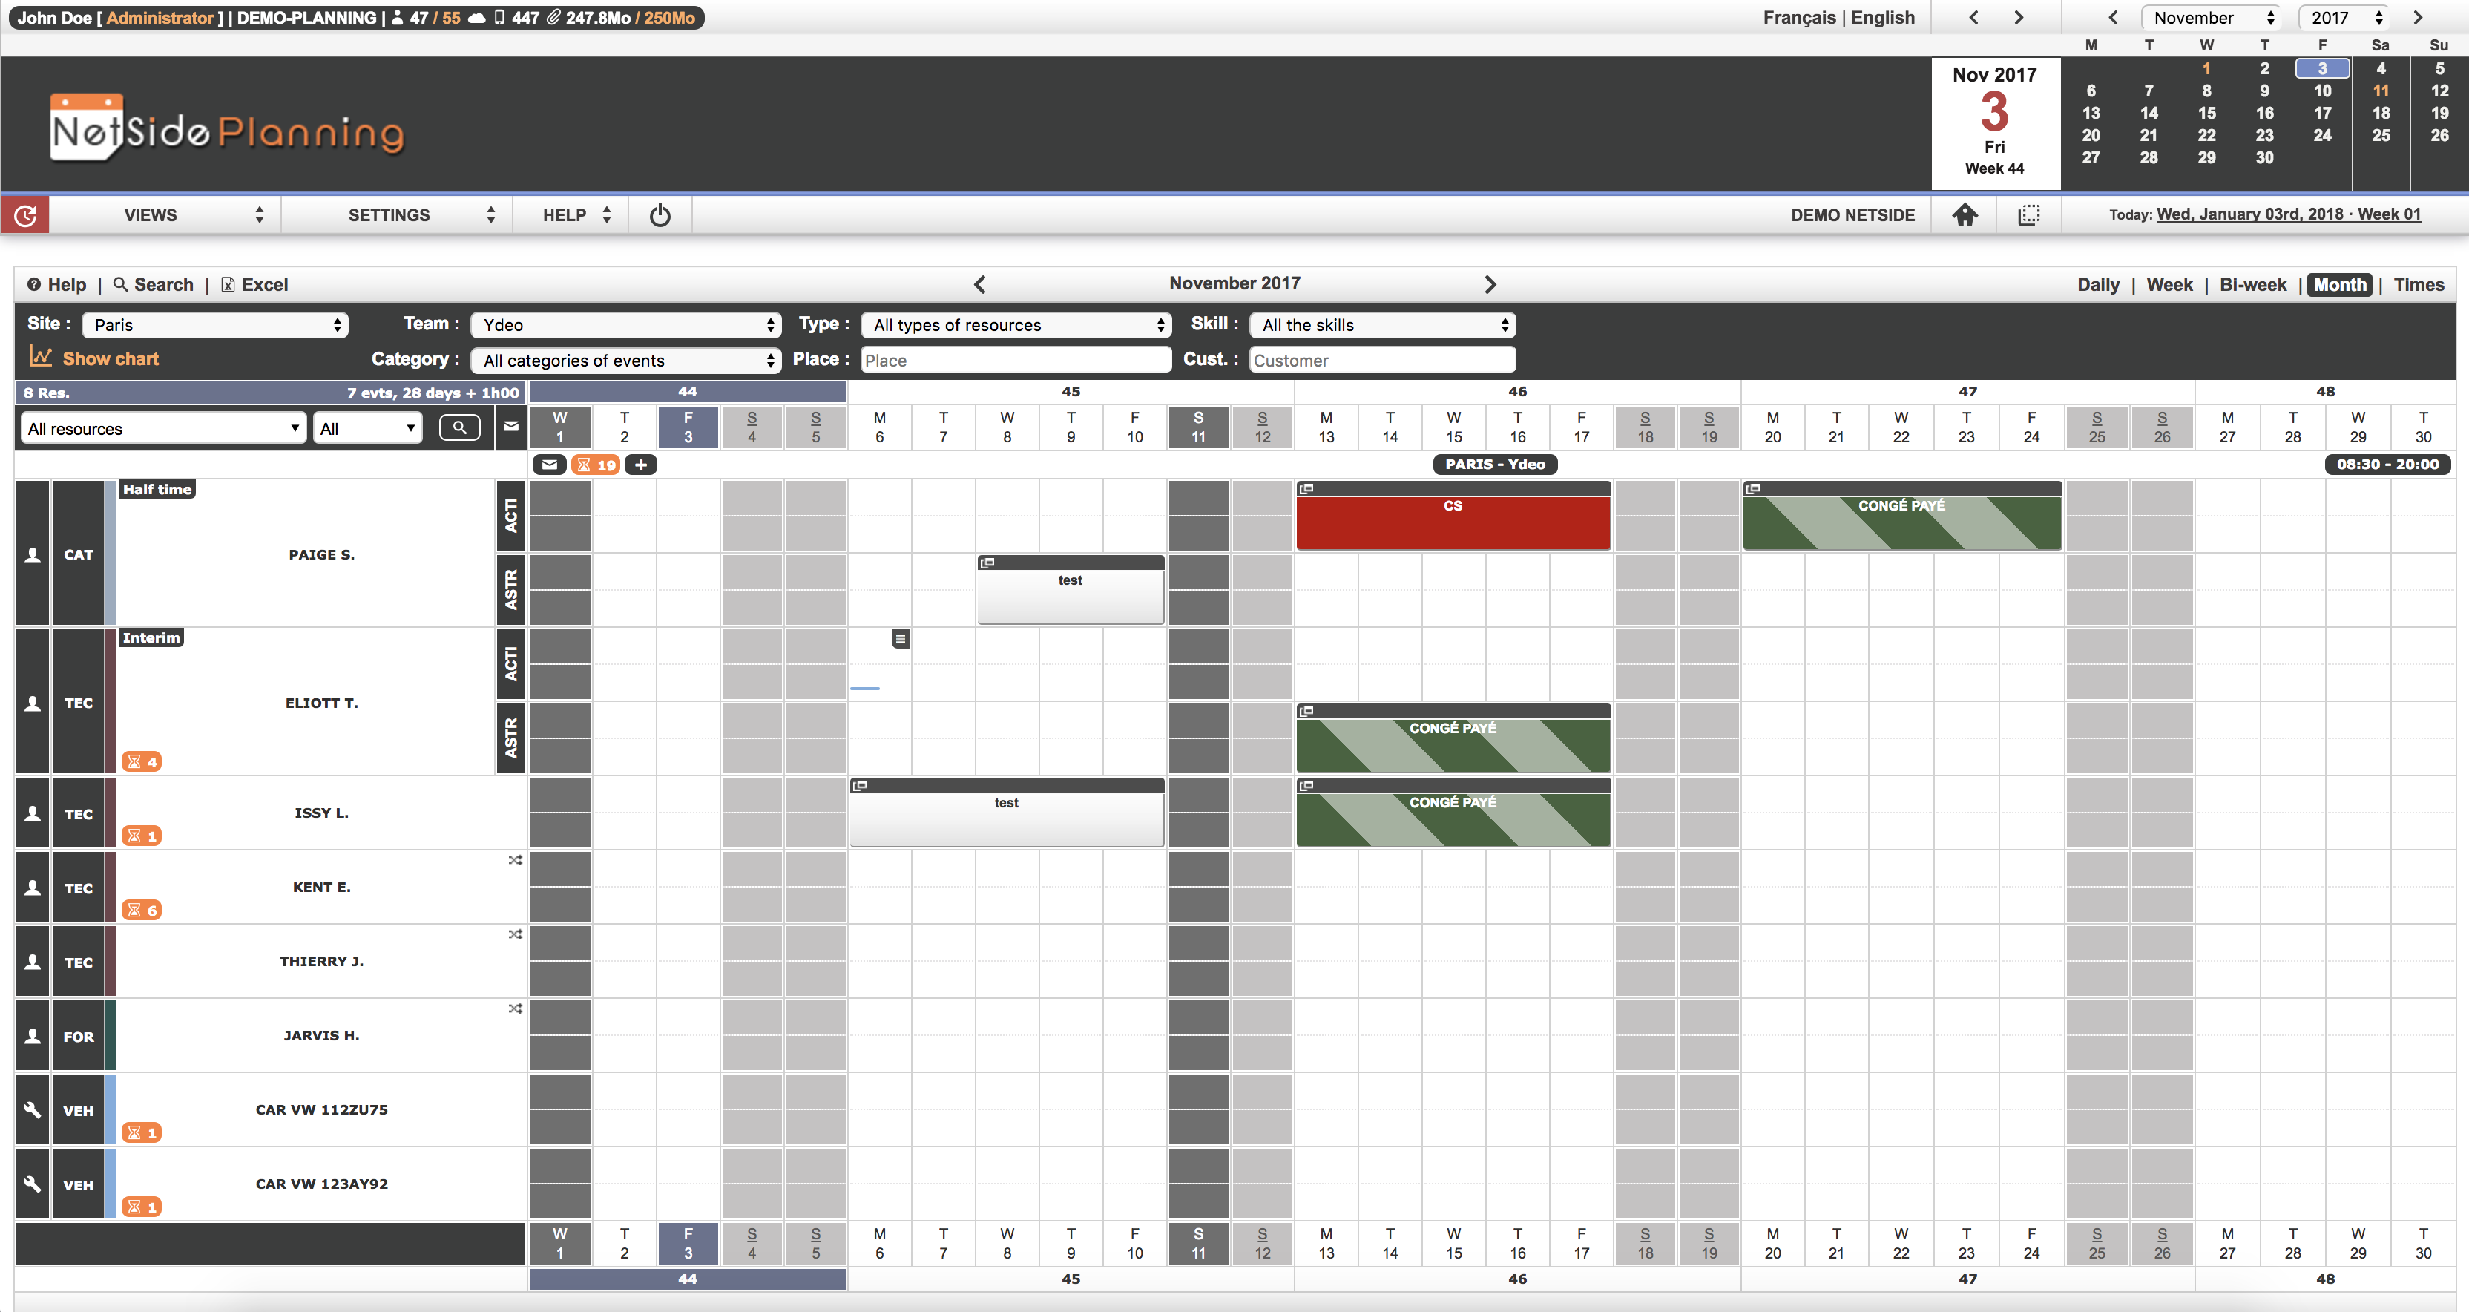This screenshot has width=2469, height=1312.
Task: Click the power logout icon
Action: (660, 214)
